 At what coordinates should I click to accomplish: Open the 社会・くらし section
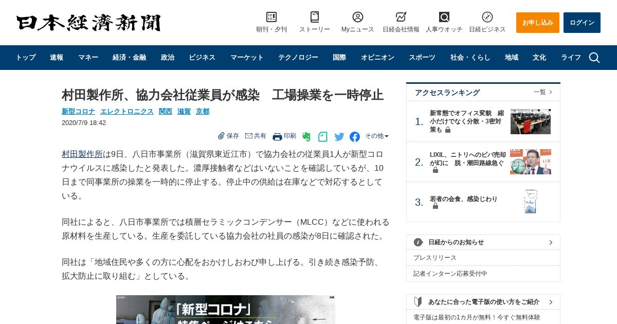[470, 58]
